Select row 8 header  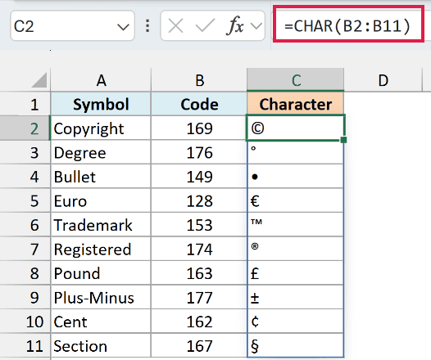(x=25, y=273)
